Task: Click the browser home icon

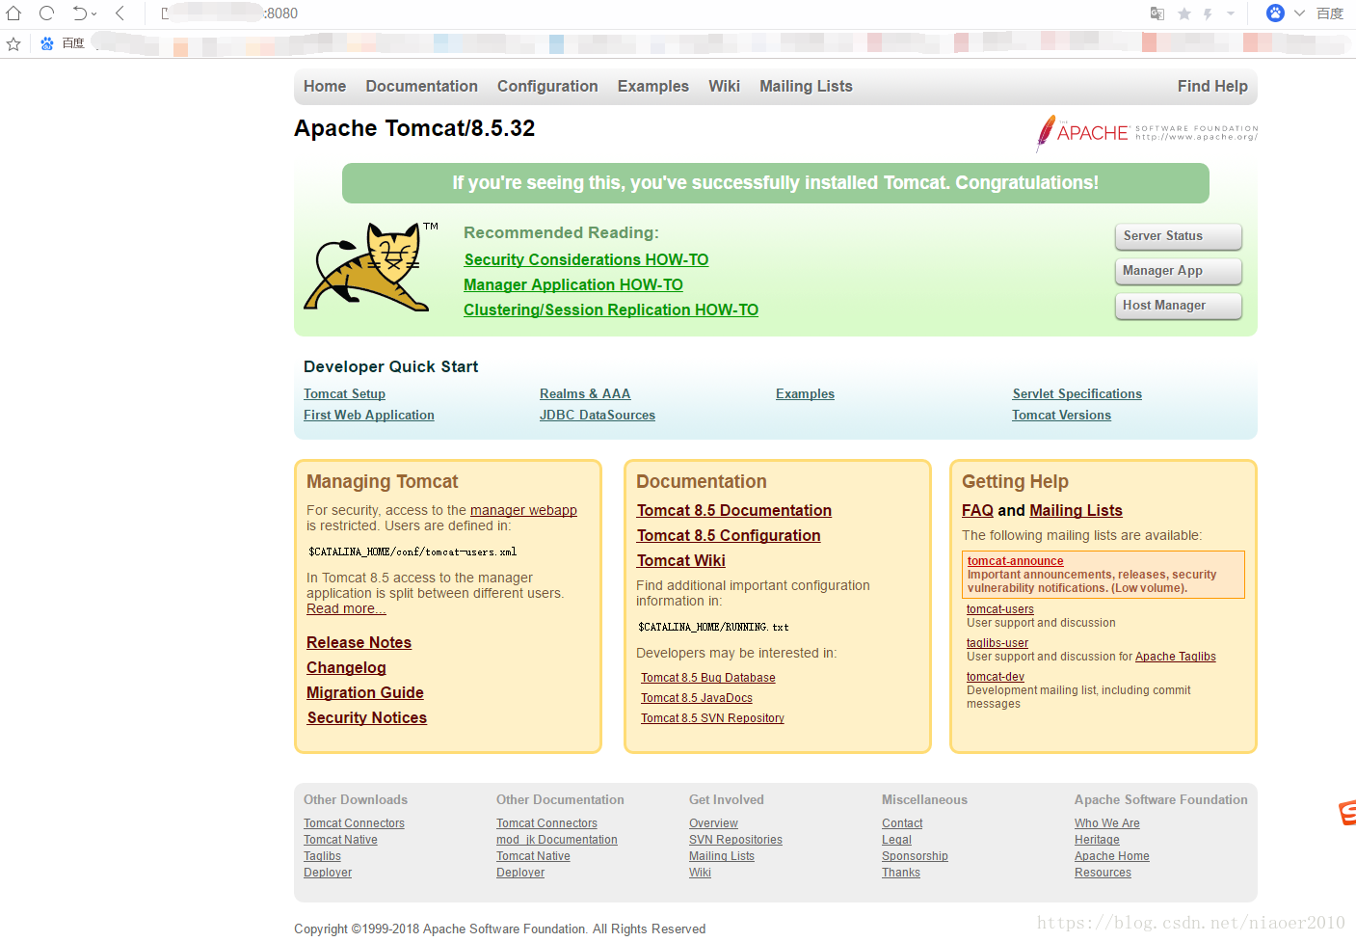Action: (x=13, y=13)
